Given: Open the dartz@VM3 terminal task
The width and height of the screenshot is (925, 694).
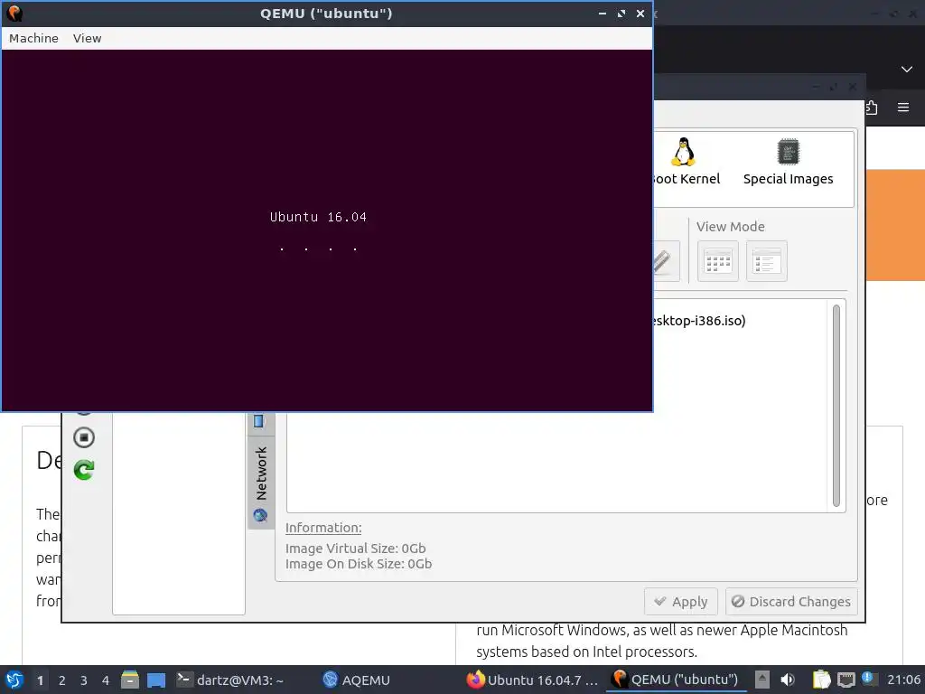Looking at the screenshot, I should pos(230,680).
